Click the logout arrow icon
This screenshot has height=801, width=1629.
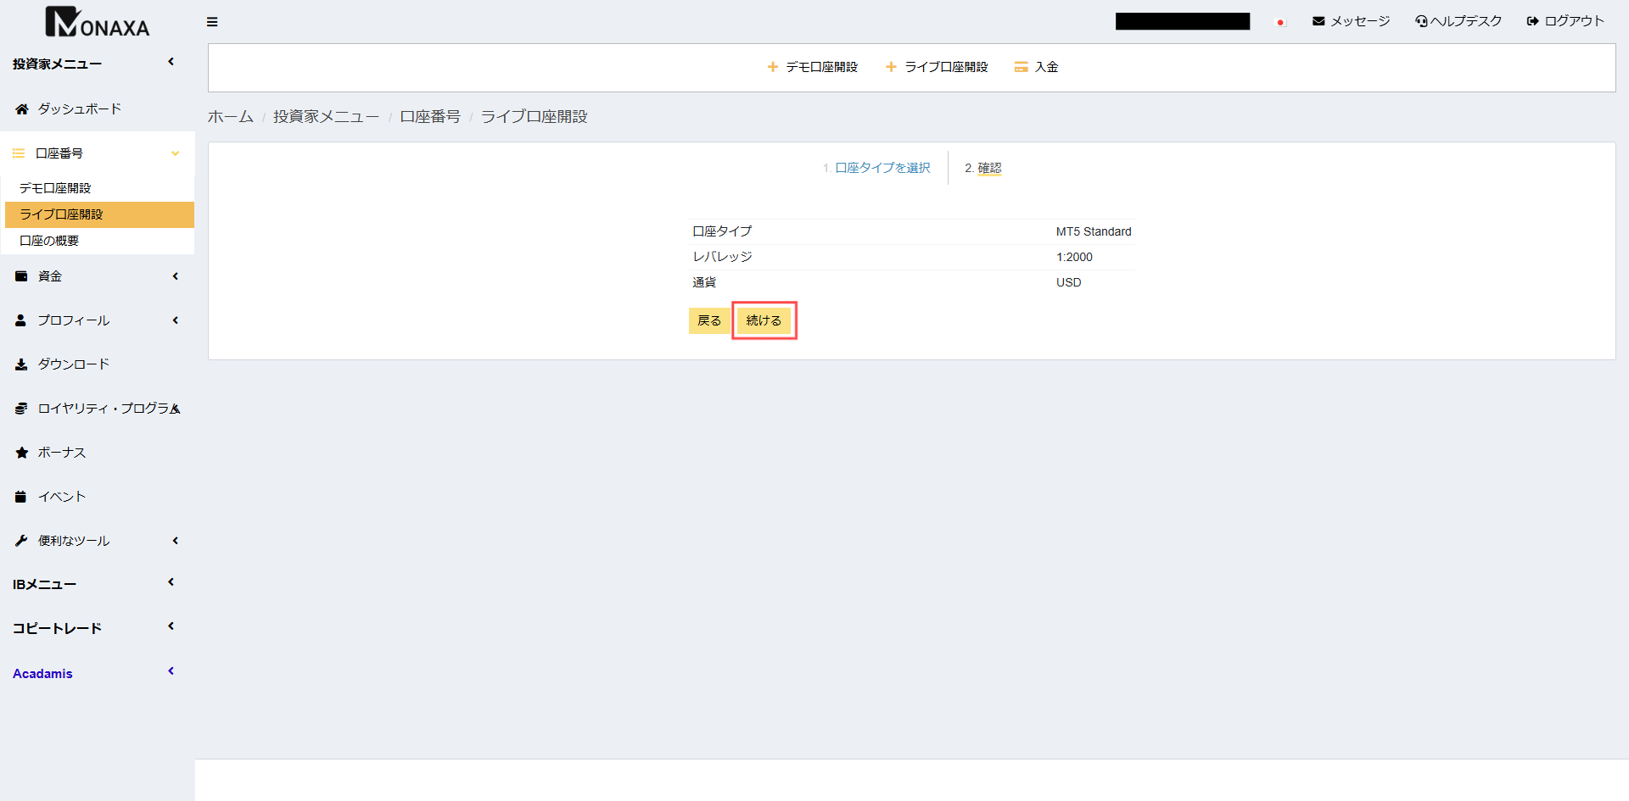pos(1532,21)
